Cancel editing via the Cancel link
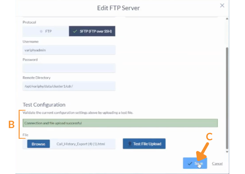Image resolution: width=245 pixels, height=174 pixels. tap(217, 164)
